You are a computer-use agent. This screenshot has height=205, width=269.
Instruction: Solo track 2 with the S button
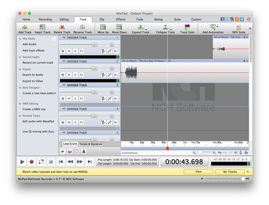point(75,75)
